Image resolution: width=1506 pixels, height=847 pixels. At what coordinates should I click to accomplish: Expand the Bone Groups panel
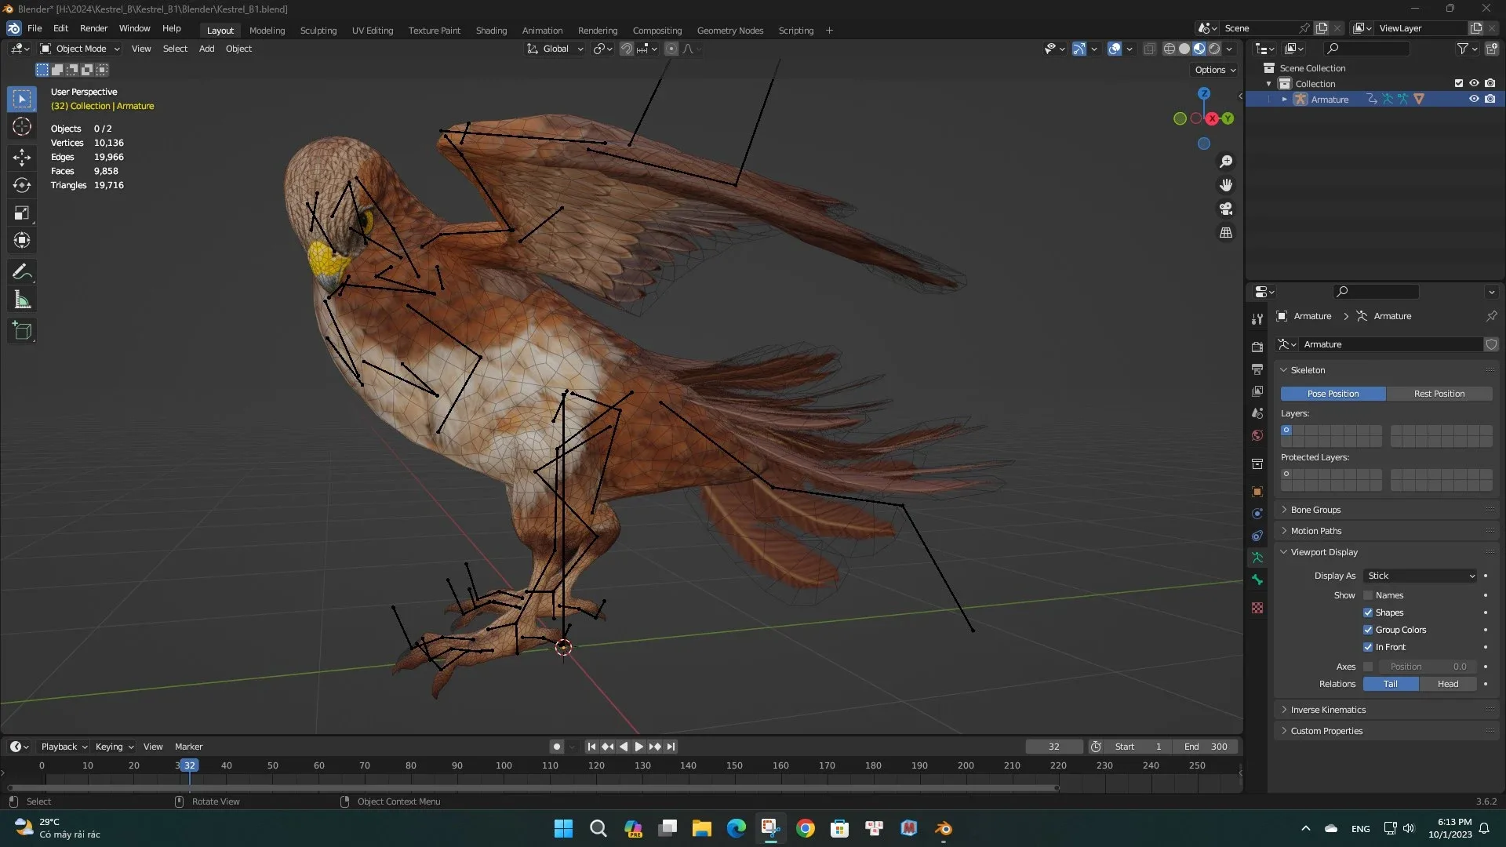coord(1315,510)
